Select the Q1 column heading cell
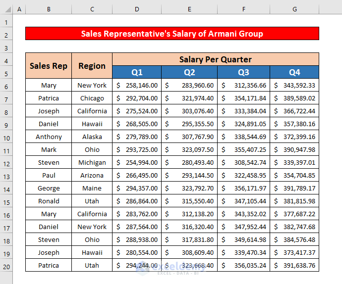This screenshot has height=284, width=342. (137, 72)
